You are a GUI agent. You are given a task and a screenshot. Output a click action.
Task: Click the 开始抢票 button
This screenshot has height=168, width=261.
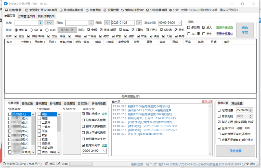[x=235, y=151]
